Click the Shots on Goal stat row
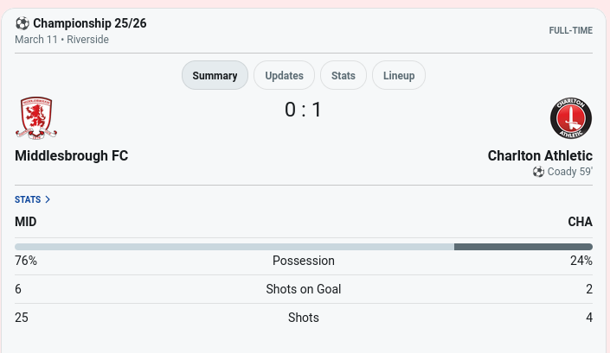Screen dimensions: 610x353 pos(304,289)
